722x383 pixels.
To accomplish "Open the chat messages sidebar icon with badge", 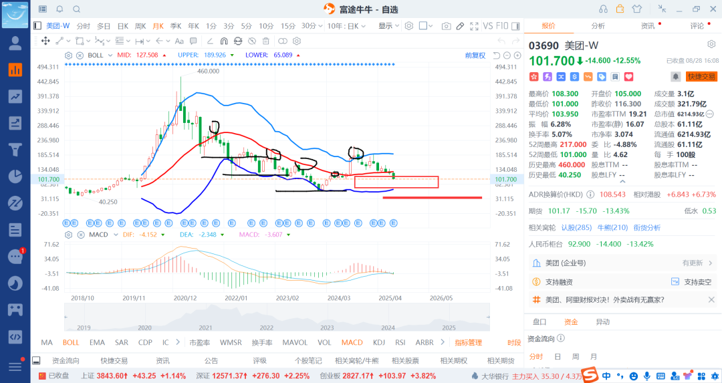I will [x=15, y=257].
